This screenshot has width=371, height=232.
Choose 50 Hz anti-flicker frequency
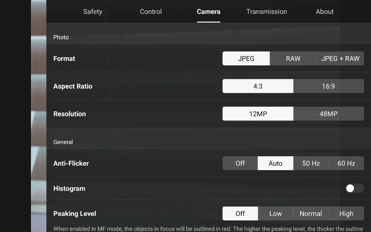[x=311, y=163]
